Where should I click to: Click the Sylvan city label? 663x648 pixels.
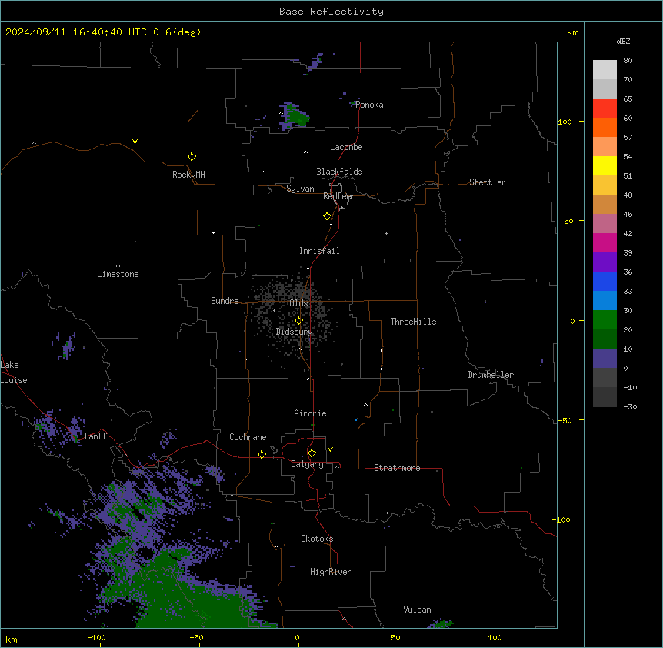300,189
